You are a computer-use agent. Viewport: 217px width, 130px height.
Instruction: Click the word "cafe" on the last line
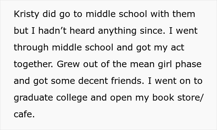coord(23,115)
